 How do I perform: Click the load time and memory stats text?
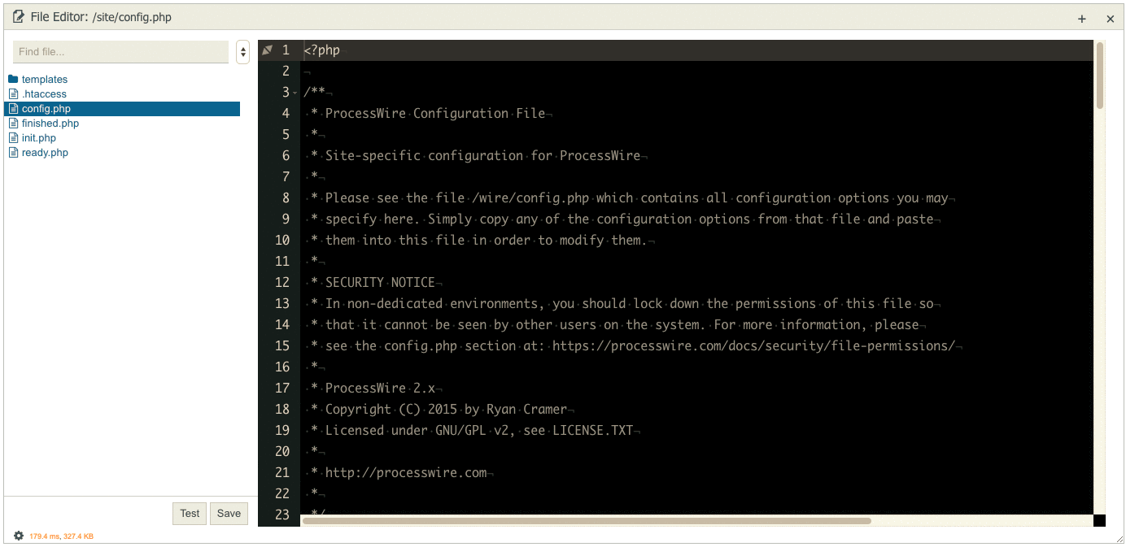click(x=62, y=536)
